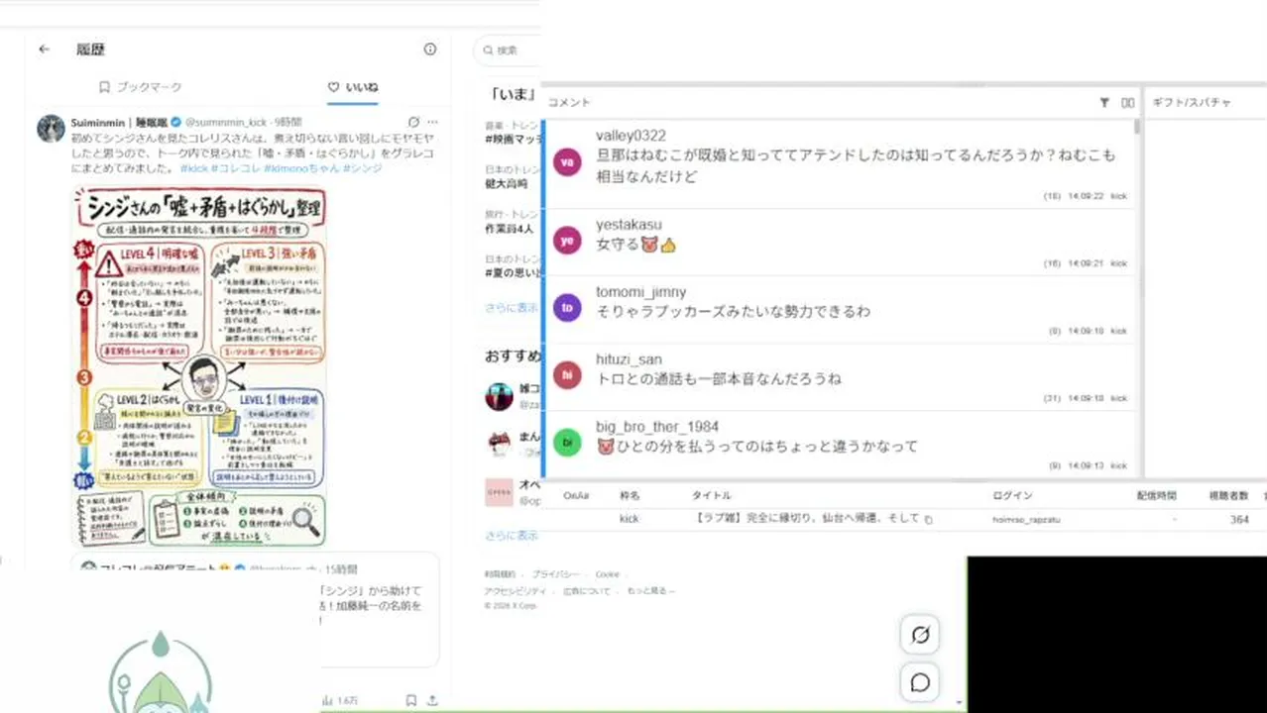Click the big_bro_ther_1984 comment avatar
1267x713 pixels.
coord(567,443)
